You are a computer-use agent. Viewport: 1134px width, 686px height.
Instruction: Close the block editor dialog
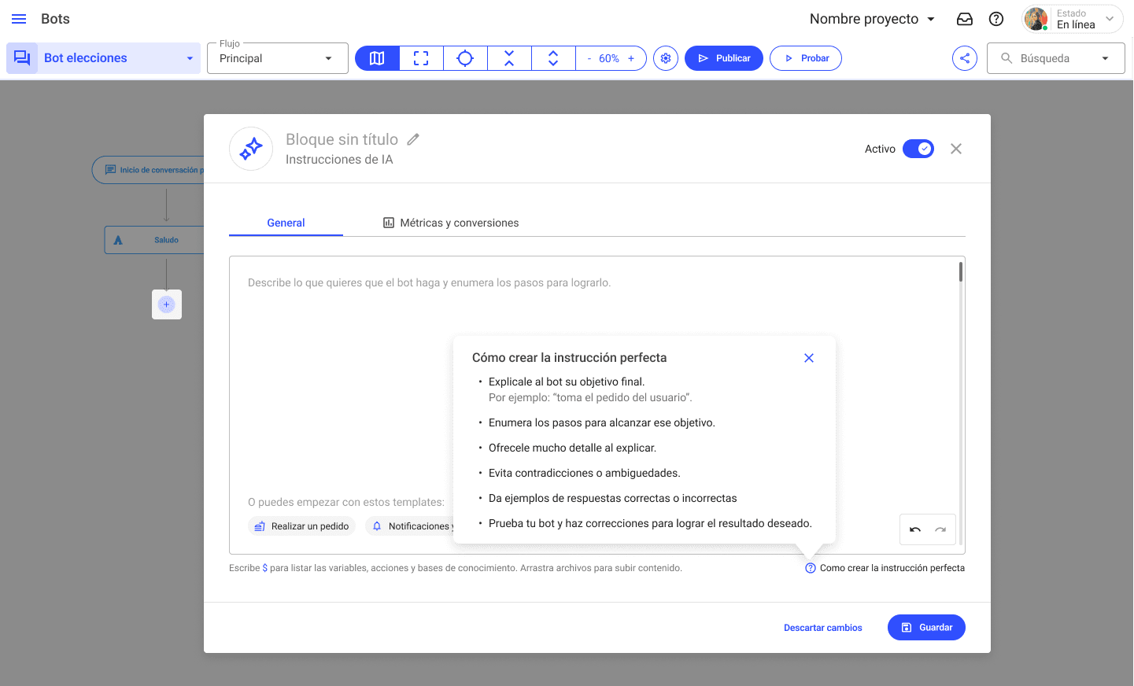coord(956,149)
